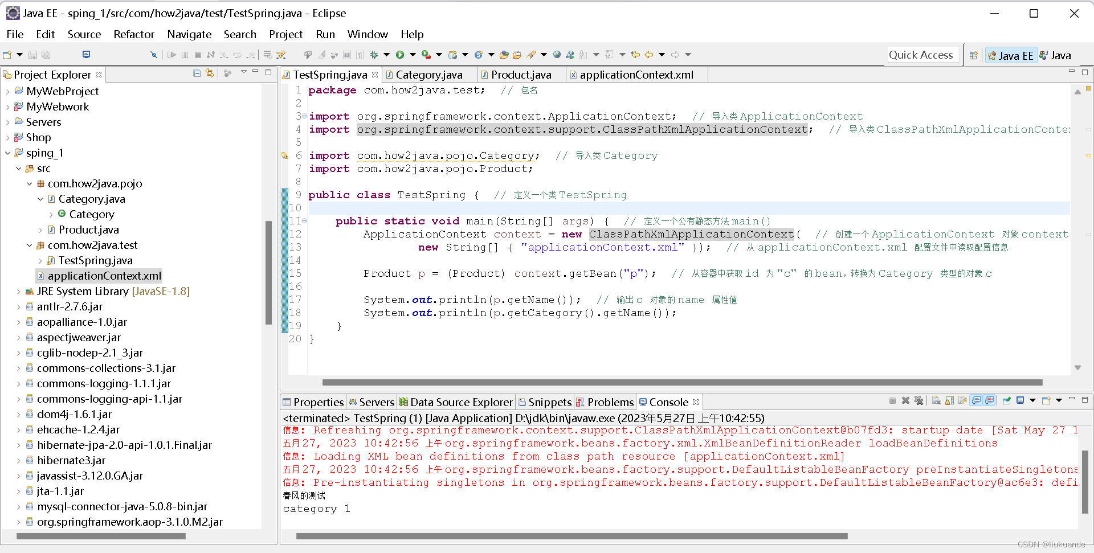Switch to Java EE perspective

pyautogui.click(x=1011, y=55)
